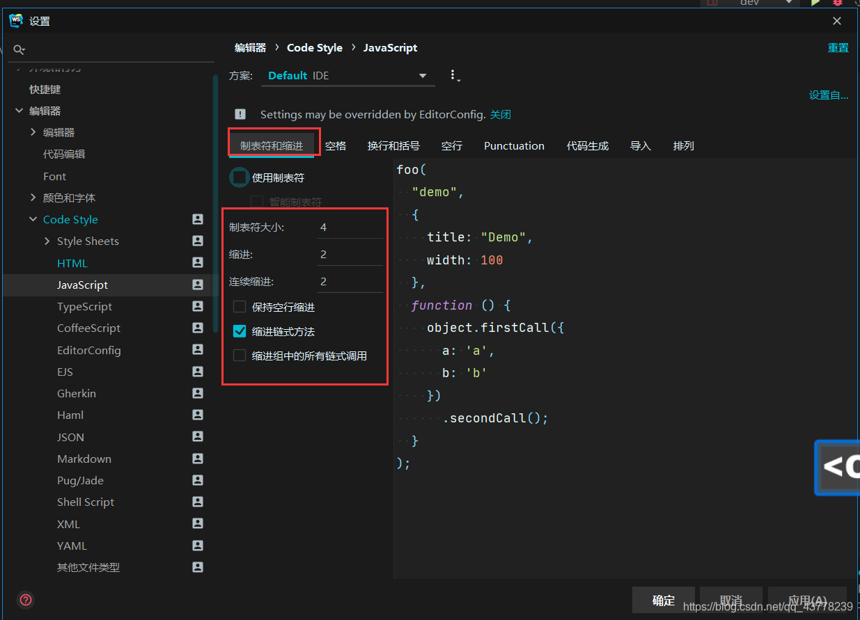Screen dimensions: 860x620
Task: Click profile icon on the EJS row
Action: [198, 372]
